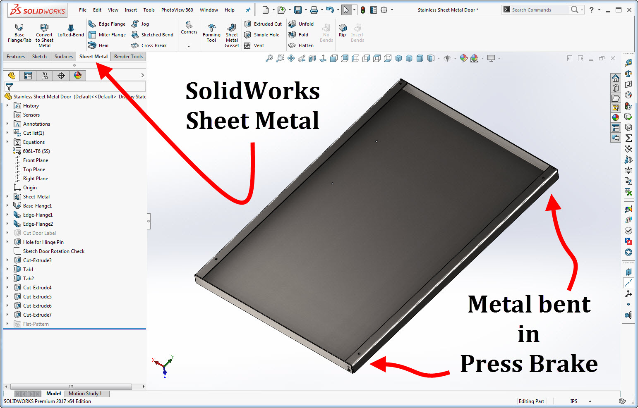The height and width of the screenshot is (408, 638).
Task: Select the Model tab at bottom
Action: click(53, 394)
